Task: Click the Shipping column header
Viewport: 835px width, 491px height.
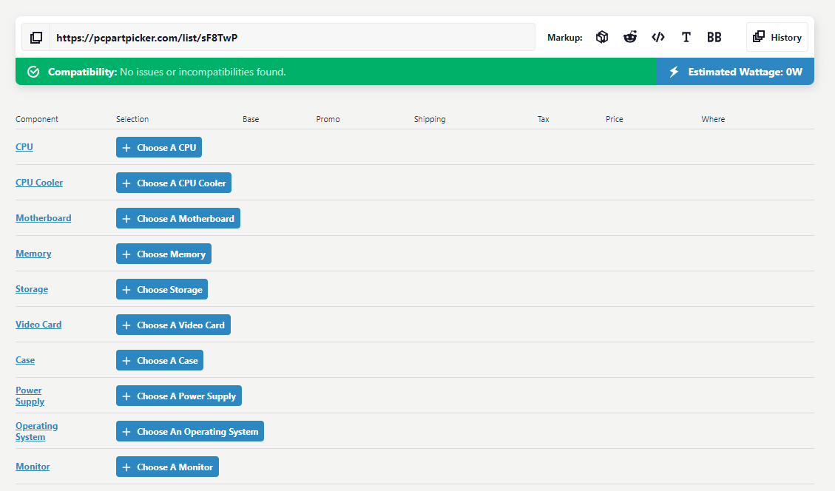Action: [430, 119]
